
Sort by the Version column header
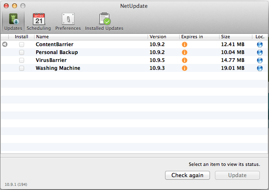[163, 37]
